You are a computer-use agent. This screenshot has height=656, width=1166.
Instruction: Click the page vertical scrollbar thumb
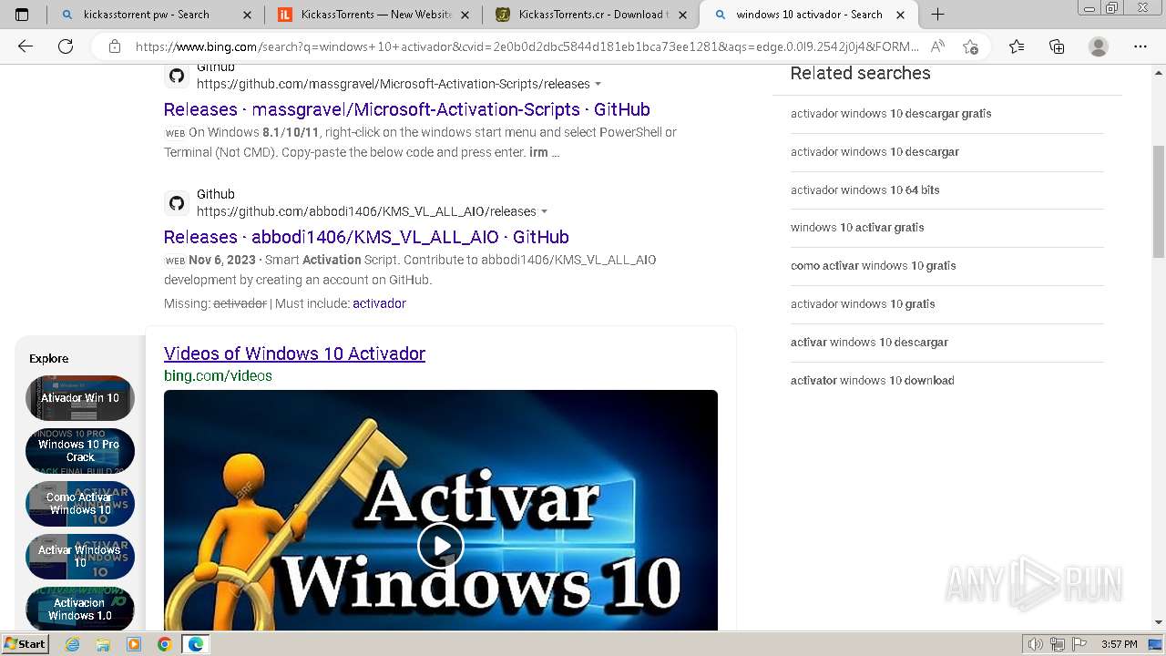1159,201
